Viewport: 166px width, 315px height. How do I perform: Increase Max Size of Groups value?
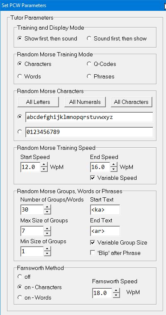[47, 228]
